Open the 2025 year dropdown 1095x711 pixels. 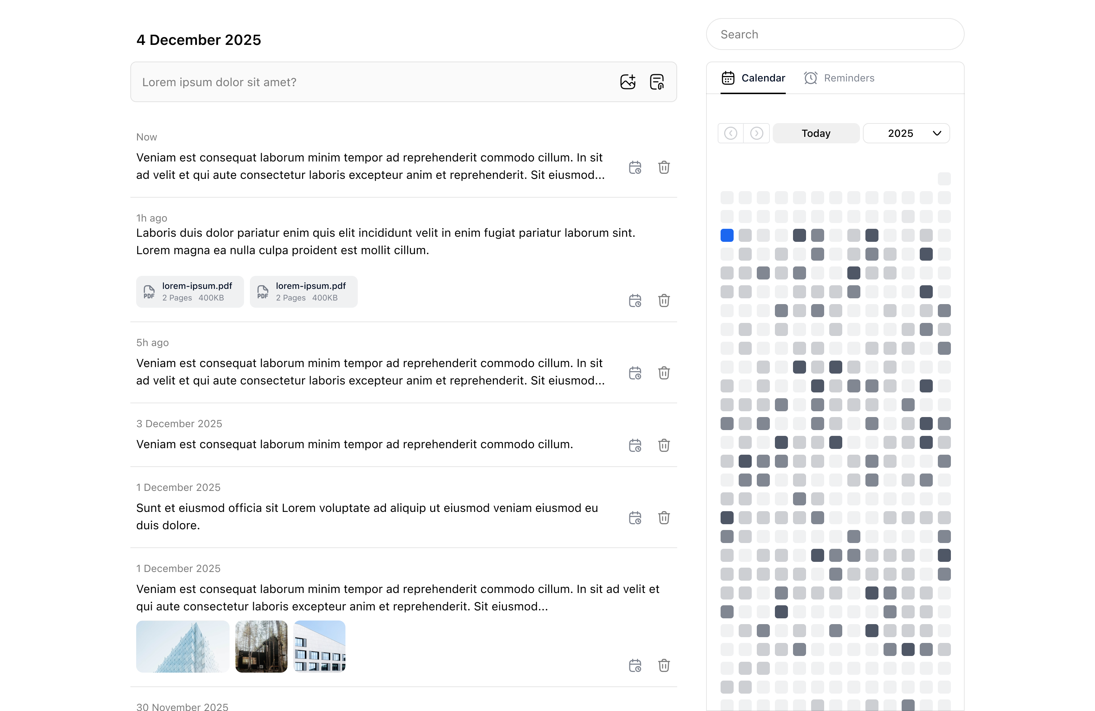click(906, 133)
